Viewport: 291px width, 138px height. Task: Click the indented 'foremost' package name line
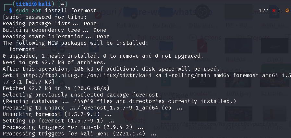(22, 49)
